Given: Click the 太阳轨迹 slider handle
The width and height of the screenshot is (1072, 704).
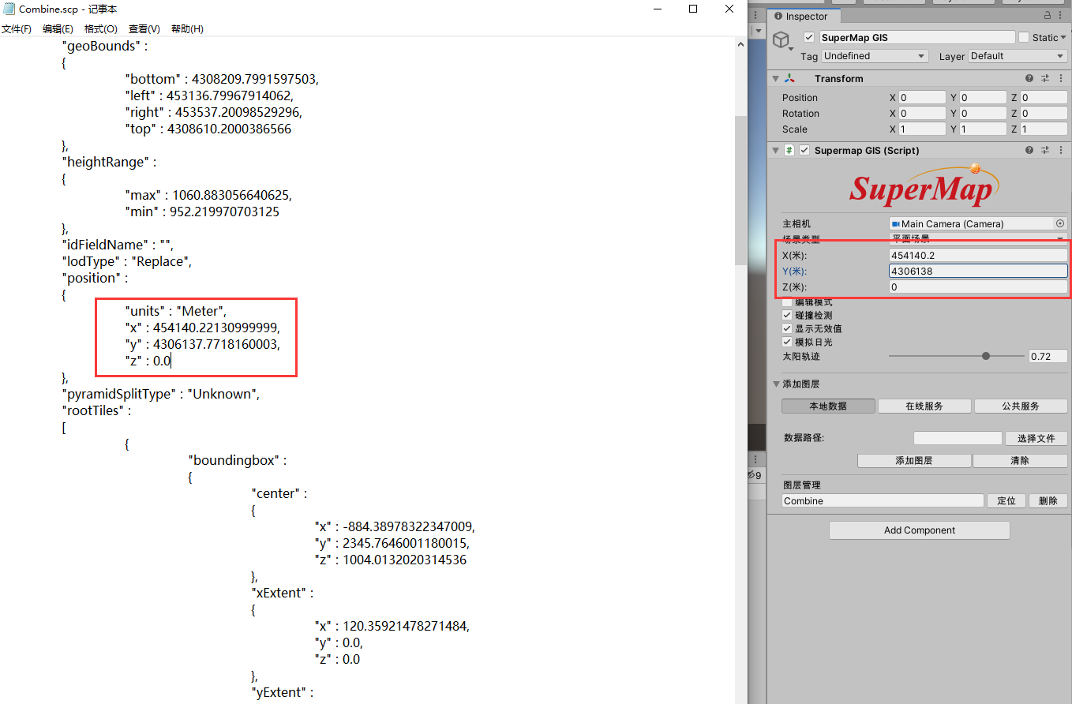Looking at the screenshot, I should 986,356.
